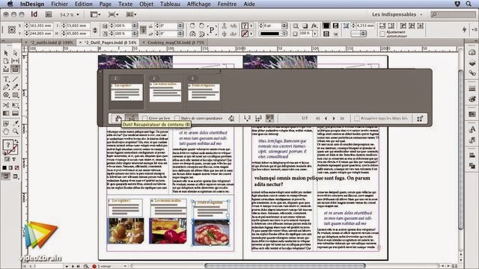The width and height of the screenshot is (479, 269).
Task: Select the Line tool
Action: 15,79
